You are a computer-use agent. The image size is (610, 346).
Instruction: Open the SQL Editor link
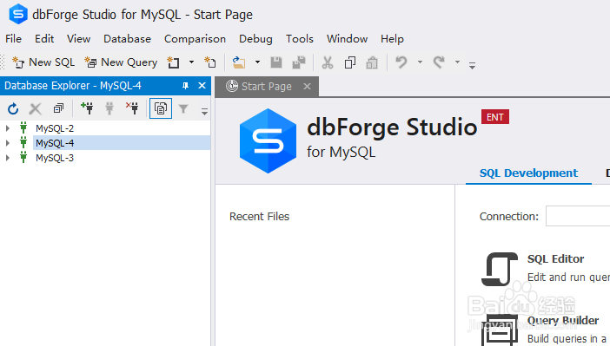pyautogui.click(x=555, y=259)
